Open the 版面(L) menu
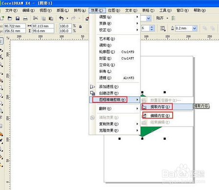Viewport: 219px width, 190px height. point(62,10)
